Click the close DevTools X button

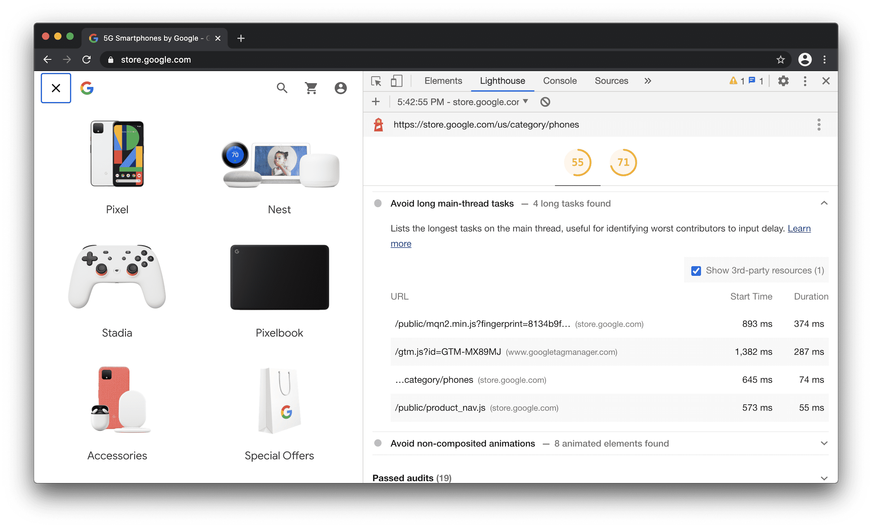[826, 81]
